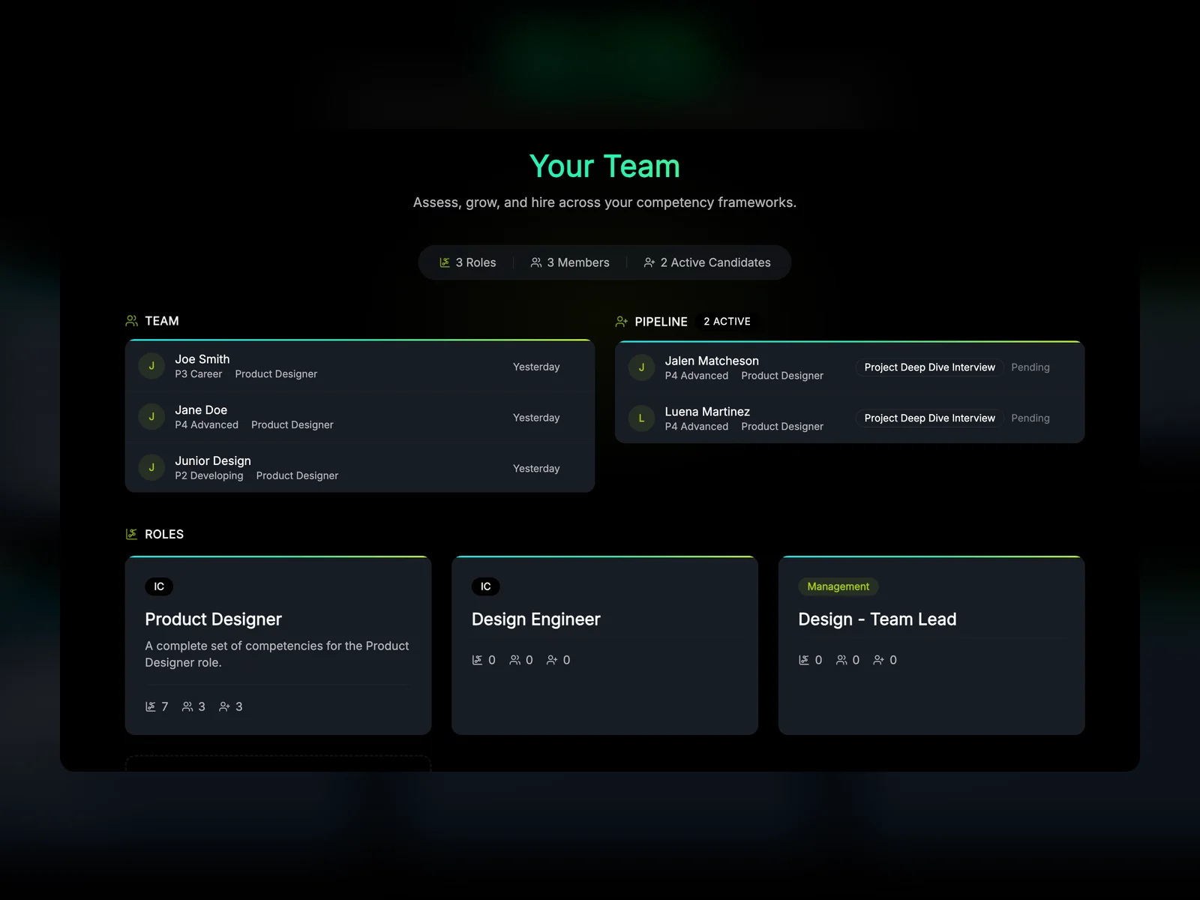1200x900 pixels.
Task: Click Pending status on Jalen Matcheson's row
Action: pos(1030,367)
